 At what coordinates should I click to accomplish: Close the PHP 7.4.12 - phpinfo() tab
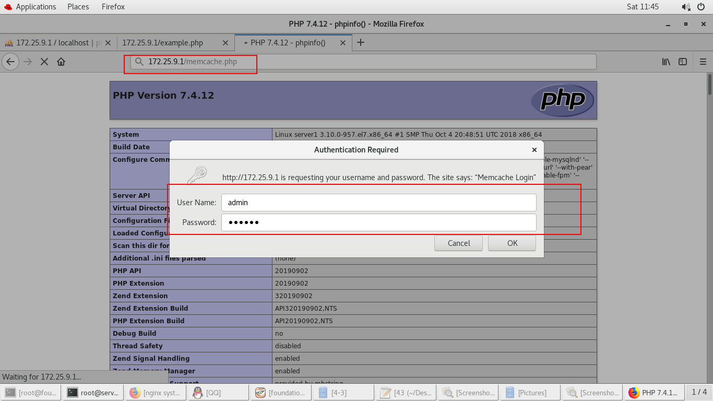pos(342,43)
